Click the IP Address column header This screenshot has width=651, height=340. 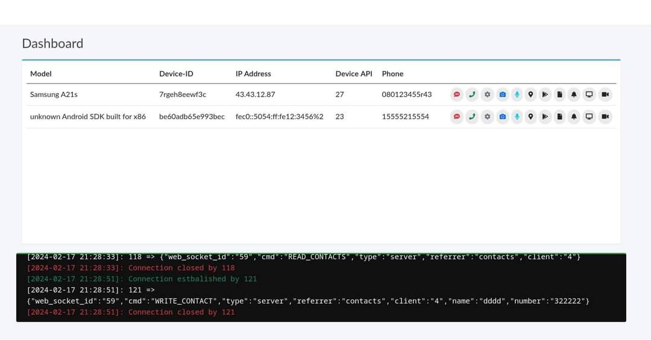tap(253, 74)
